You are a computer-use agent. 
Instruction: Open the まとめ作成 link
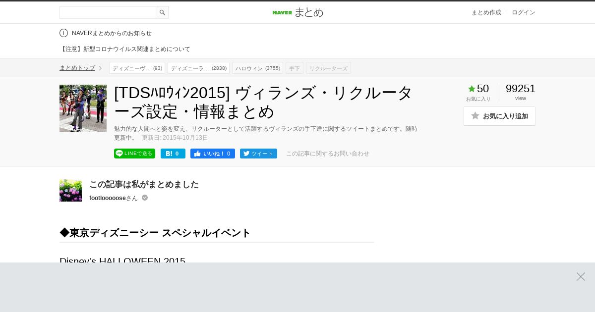[486, 12]
